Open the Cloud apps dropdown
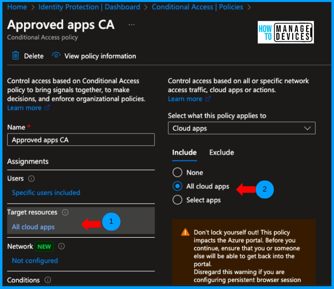The width and height of the screenshot is (334, 289). point(241,128)
